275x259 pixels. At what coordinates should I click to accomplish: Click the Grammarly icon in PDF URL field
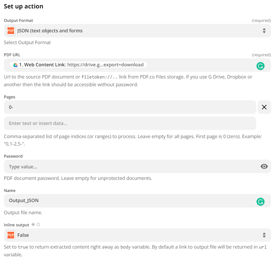coord(260,66)
